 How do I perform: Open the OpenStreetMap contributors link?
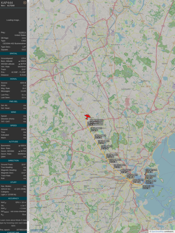point(155,231)
